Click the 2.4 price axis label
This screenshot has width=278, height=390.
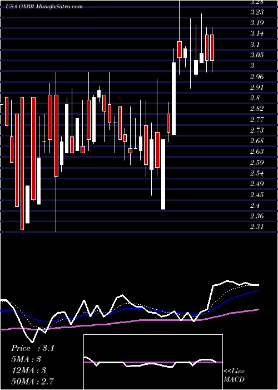coord(255,206)
